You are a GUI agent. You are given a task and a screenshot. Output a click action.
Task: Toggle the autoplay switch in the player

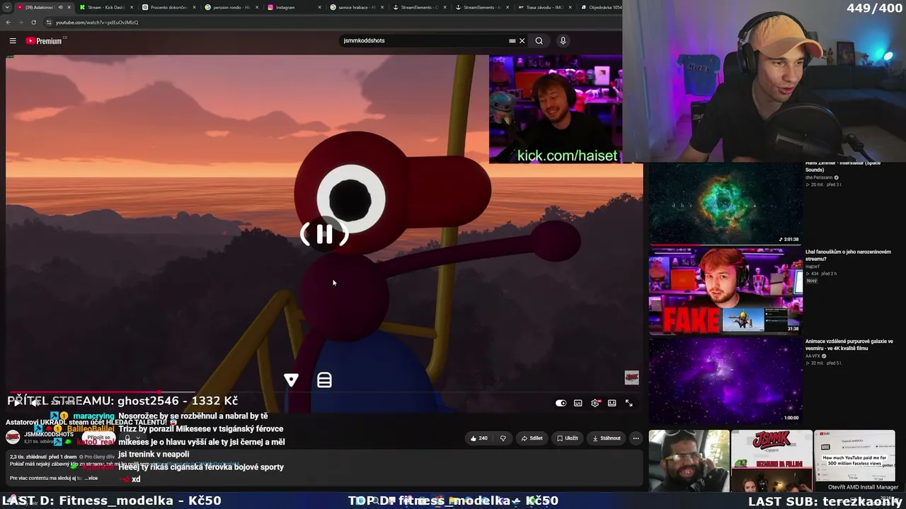tap(561, 403)
